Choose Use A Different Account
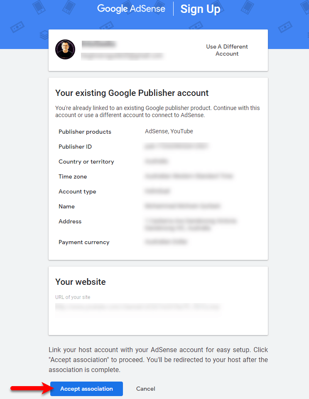Screen dimensions: 309x399 227,50
